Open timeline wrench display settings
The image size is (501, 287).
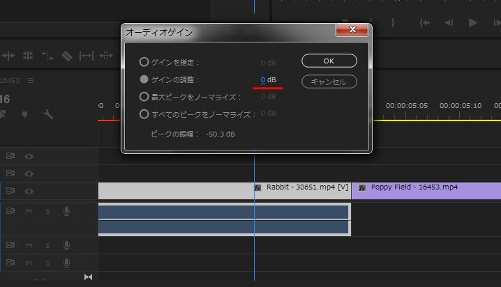[x=48, y=114]
